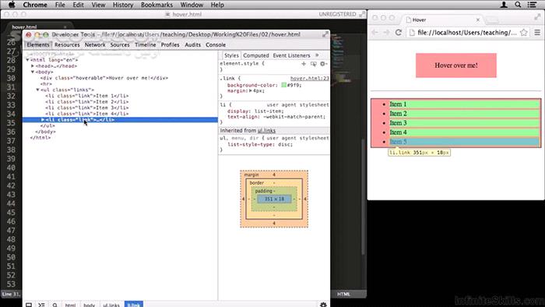Add a new style rule with plus icon

(304, 64)
